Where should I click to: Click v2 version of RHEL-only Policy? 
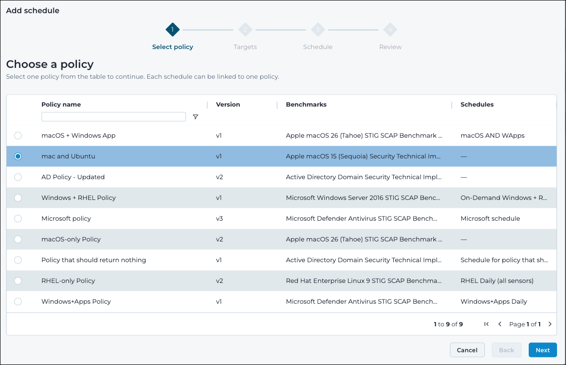219,281
